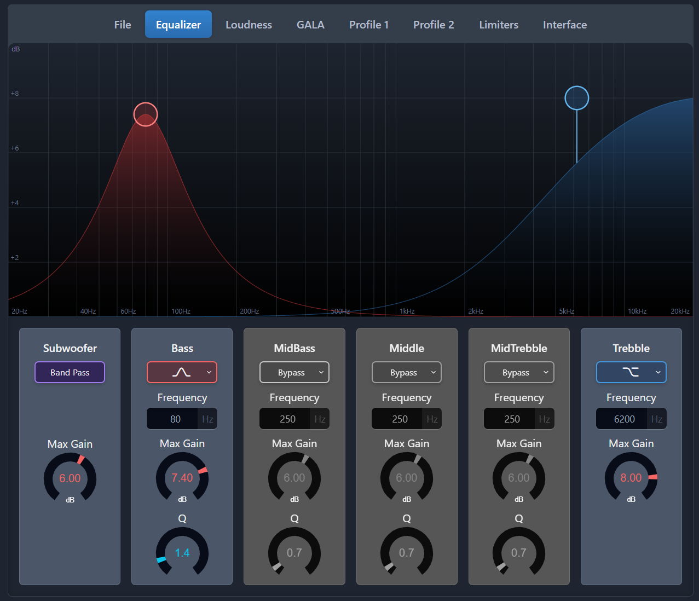Open the Bass filter type dropdown
699x601 pixels.
coord(182,372)
